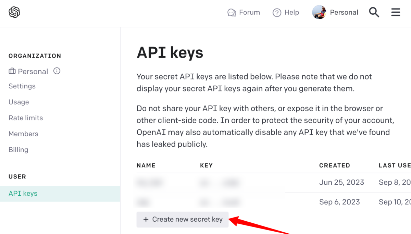Click the CREATED column header

click(x=335, y=165)
